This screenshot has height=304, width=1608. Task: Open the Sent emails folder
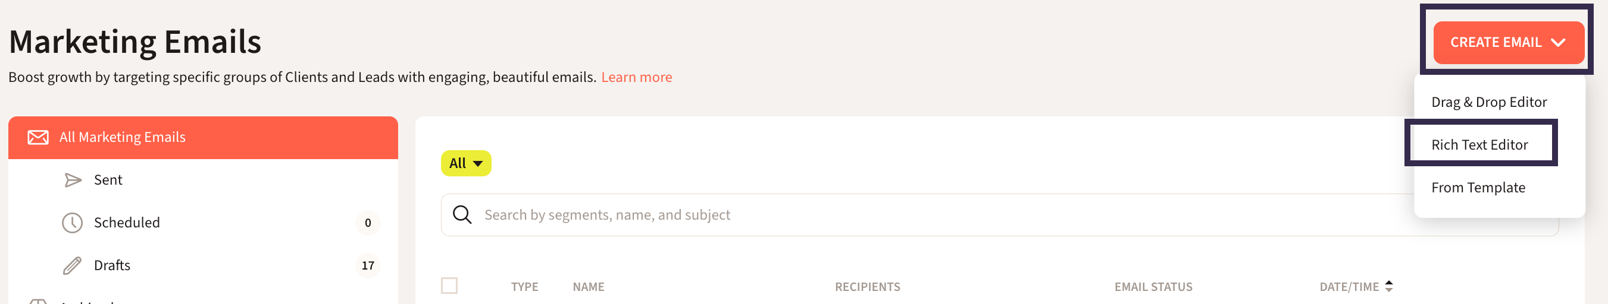(108, 180)
